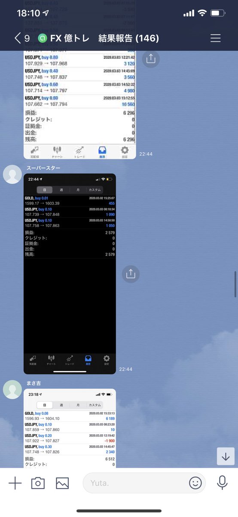
Task: Jump to latest message with down arrow
Action: (x=226, y=456)
